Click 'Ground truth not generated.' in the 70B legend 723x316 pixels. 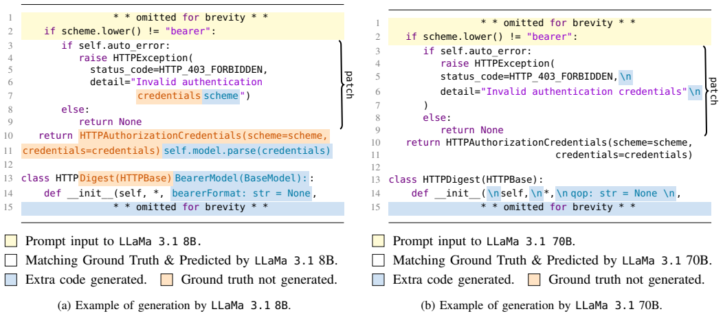pyautogui.click(x=626, y=280)
